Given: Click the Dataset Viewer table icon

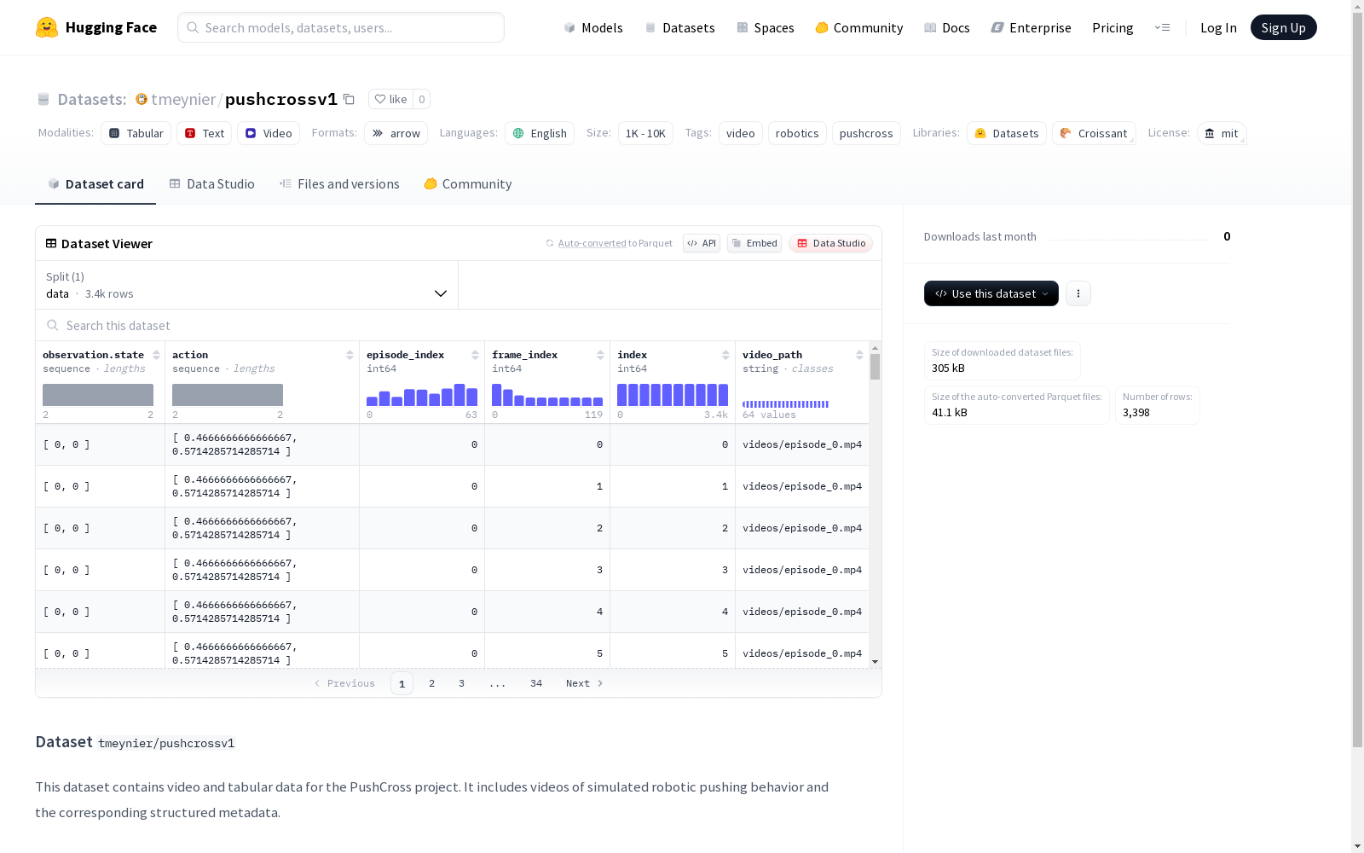Looking at the screenshot, I should pyautogui.click(x=51, y=243).
